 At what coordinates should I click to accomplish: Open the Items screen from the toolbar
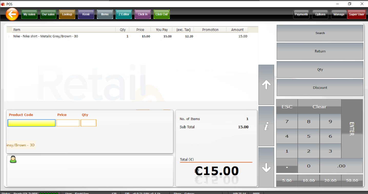pyautogui.click(x=105, y=14)
